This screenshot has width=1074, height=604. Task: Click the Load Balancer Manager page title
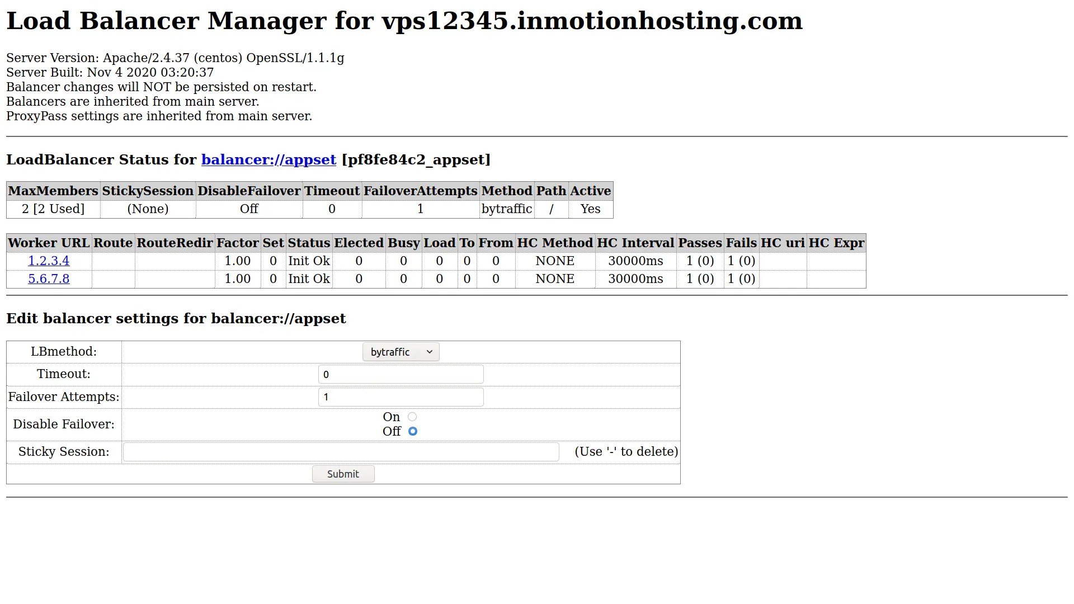tap(404, 21)
